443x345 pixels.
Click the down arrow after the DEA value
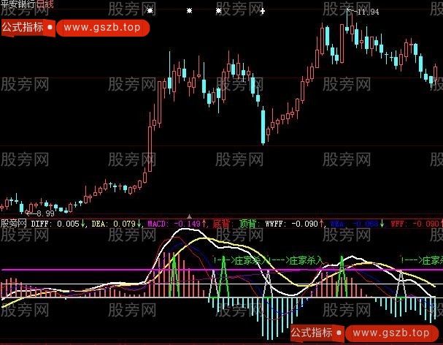coord(139,223)
